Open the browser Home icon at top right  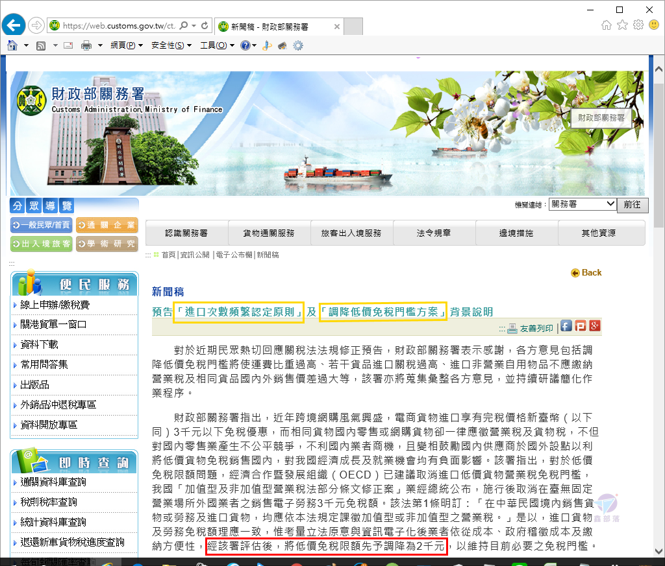coord(607,25)
